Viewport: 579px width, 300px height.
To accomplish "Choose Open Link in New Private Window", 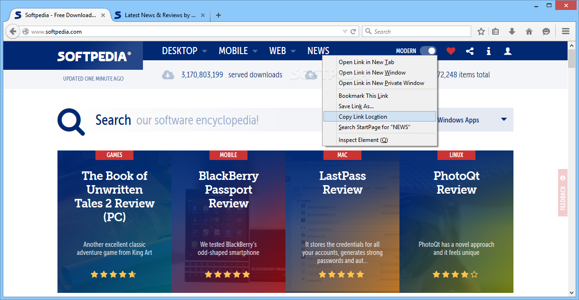I will click(x=380, y=83).
